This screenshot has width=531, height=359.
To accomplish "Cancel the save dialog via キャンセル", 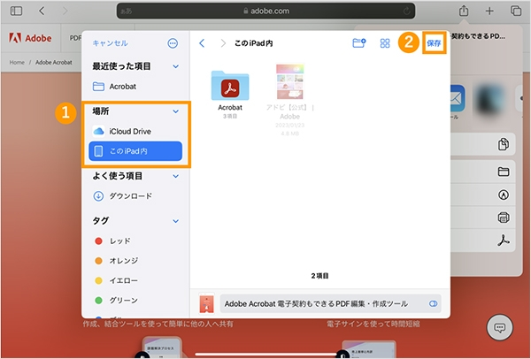I will coord(110,43).
